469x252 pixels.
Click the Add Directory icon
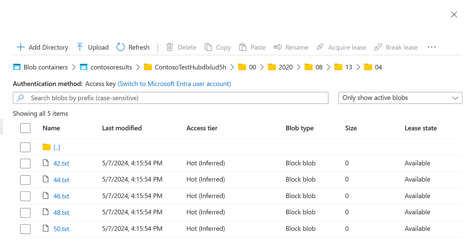pos(20,47)
